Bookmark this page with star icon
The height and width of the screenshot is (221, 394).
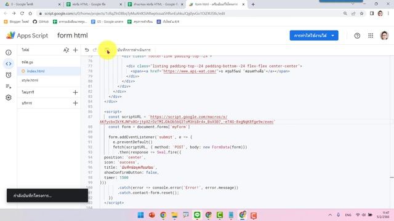pos(361,14)
